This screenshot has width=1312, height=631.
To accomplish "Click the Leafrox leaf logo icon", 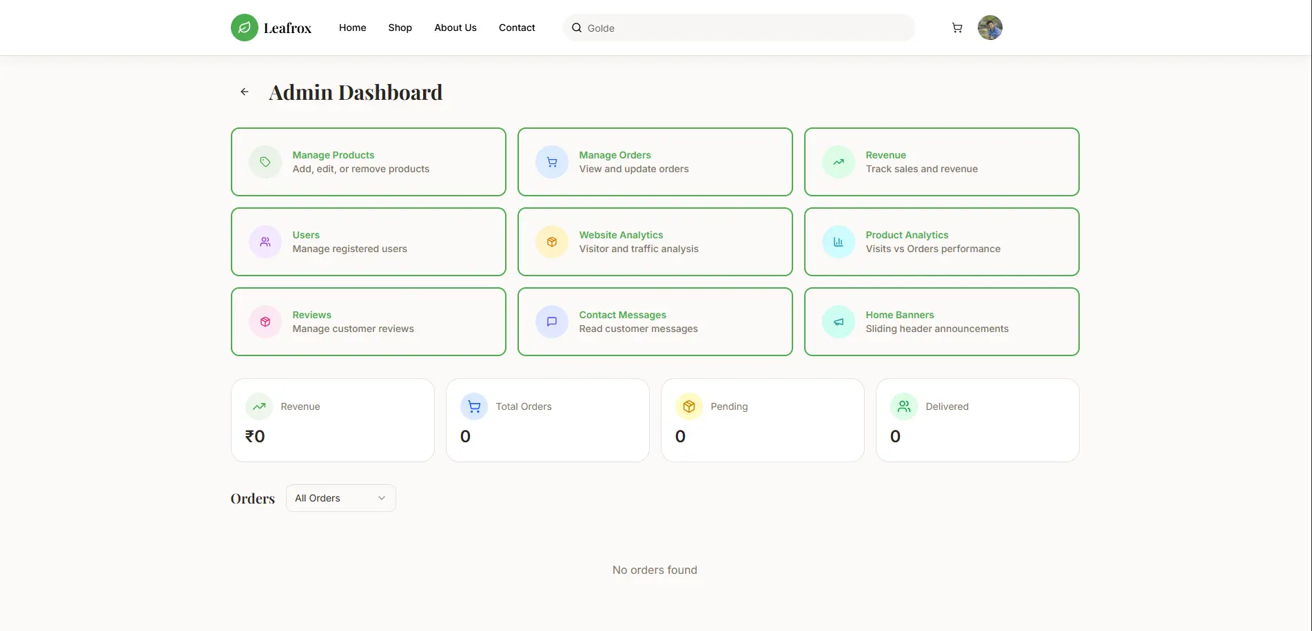I will click(x=244, y=28).
